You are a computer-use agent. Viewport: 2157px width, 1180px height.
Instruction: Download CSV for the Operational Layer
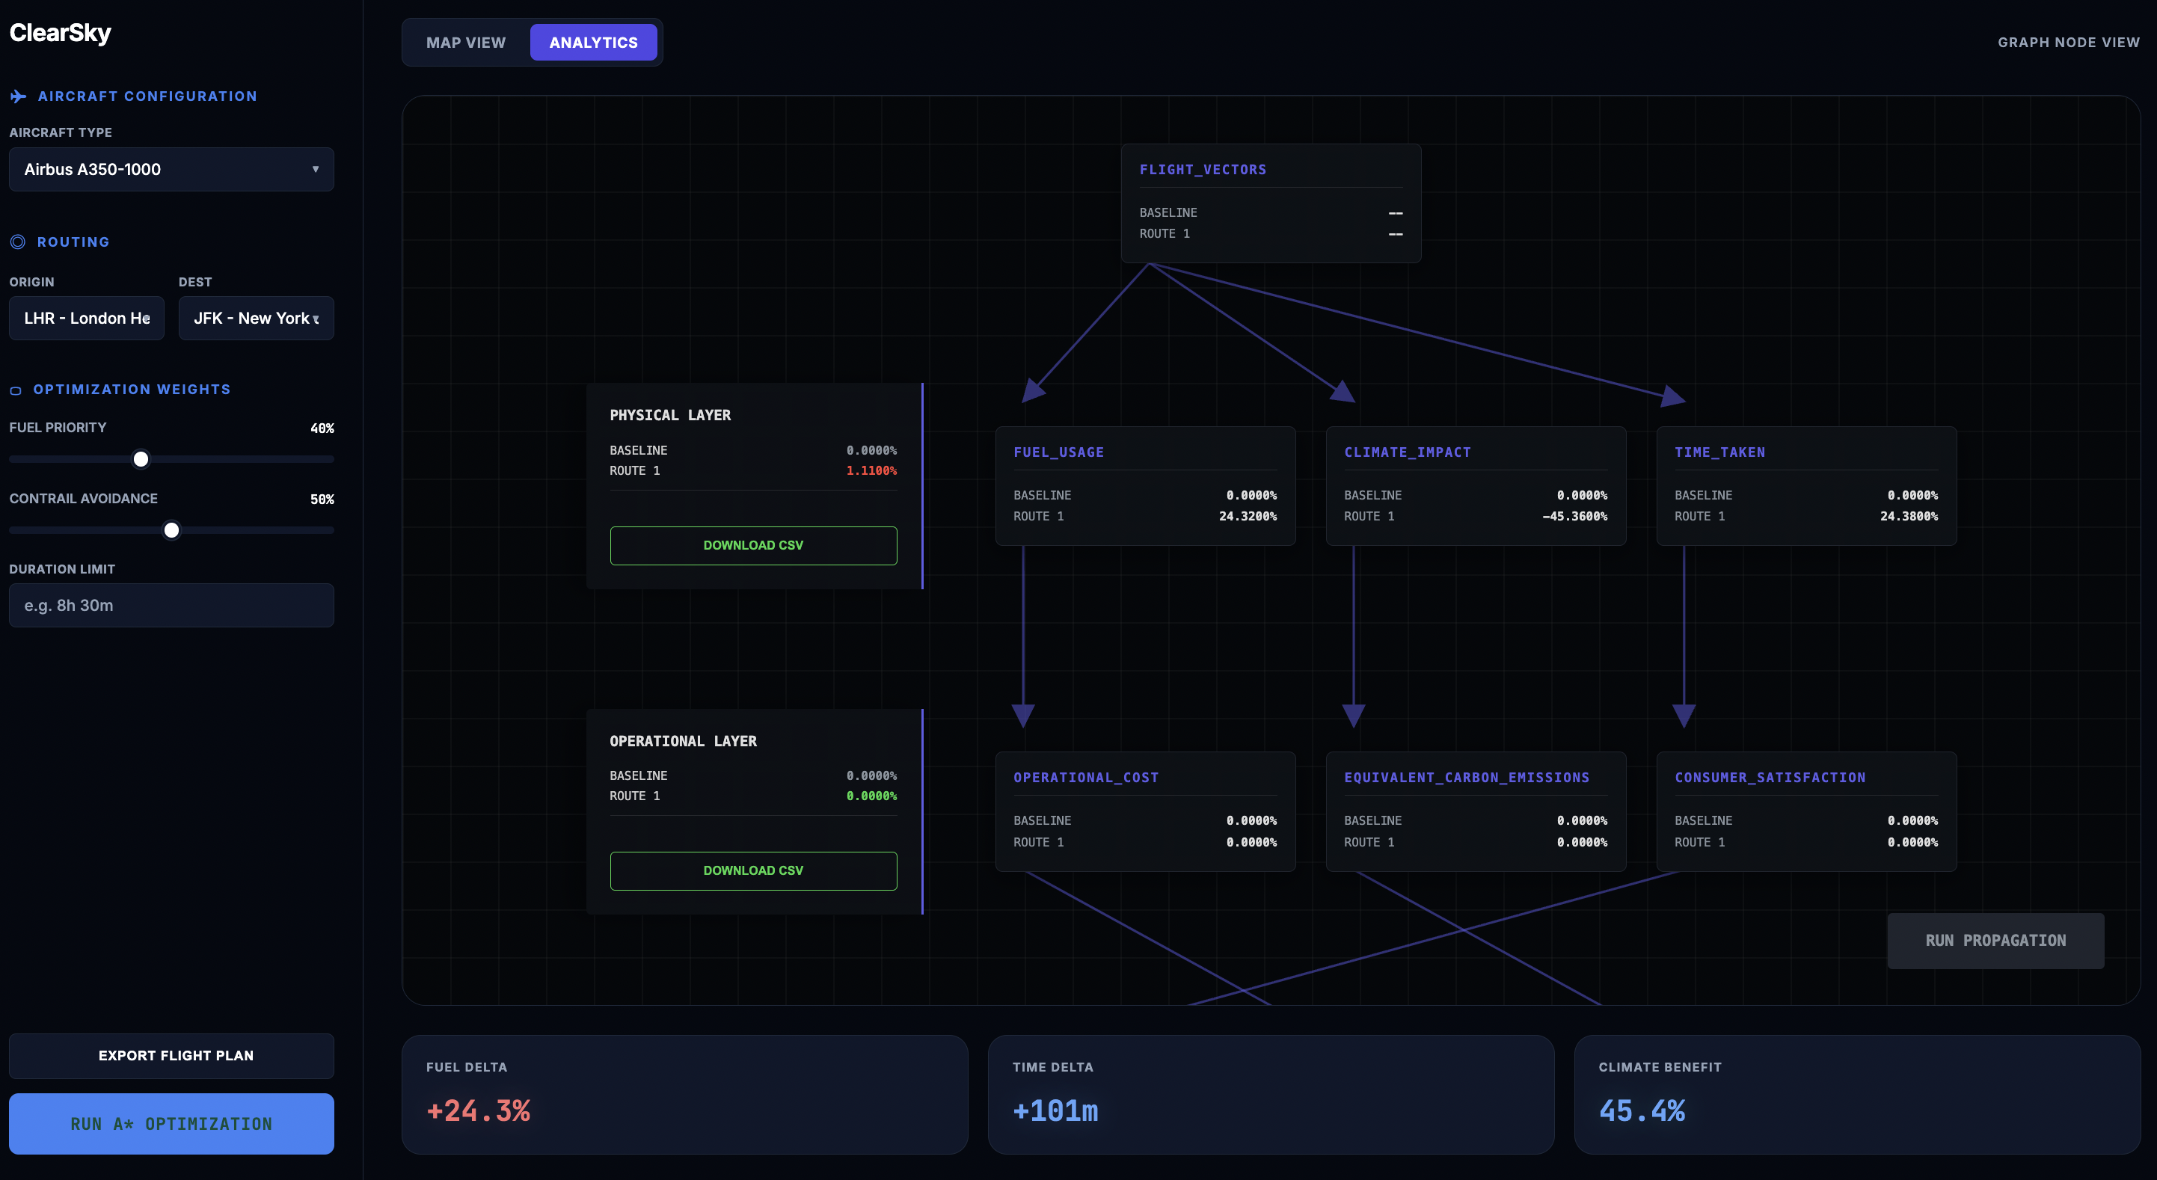(752, 870)
